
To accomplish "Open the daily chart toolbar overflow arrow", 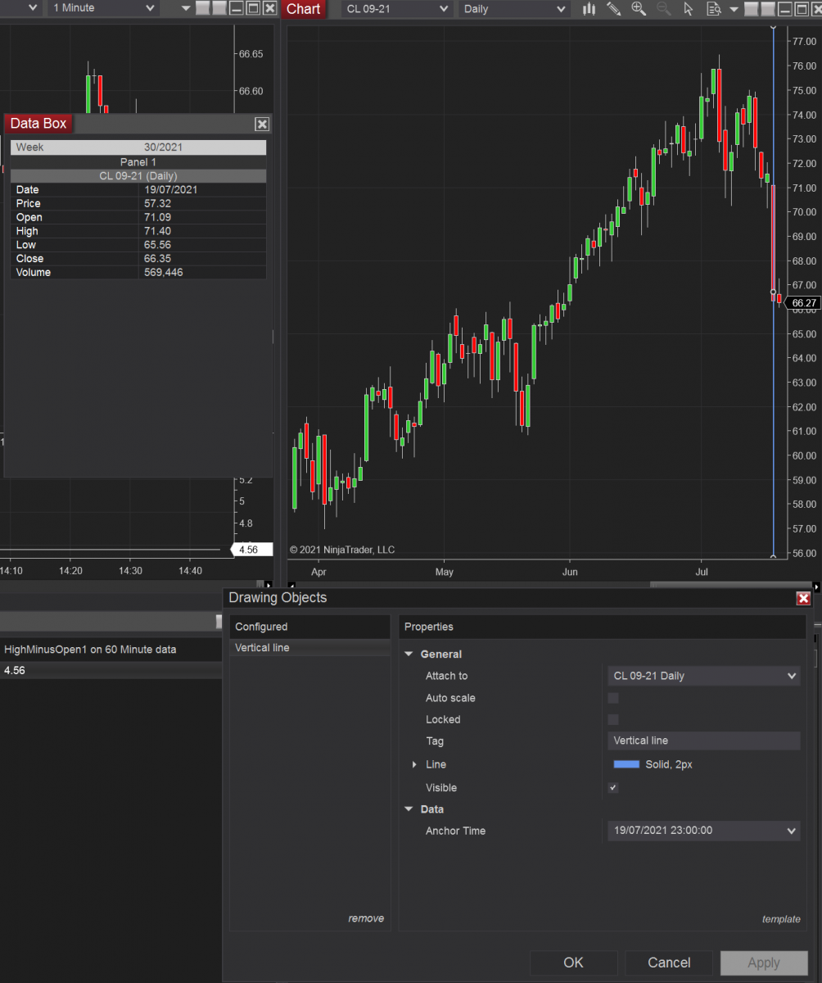I will [x=734, y=9].
